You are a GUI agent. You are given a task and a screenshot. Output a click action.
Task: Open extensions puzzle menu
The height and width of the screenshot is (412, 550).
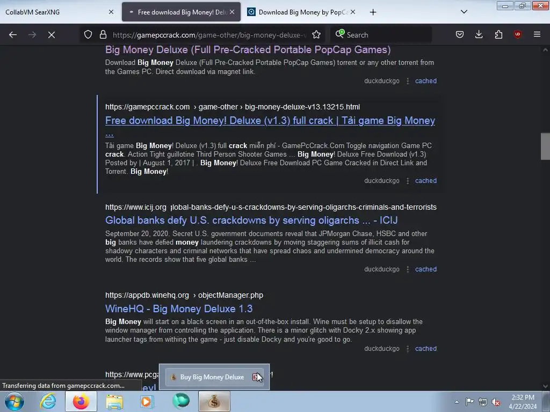click(498, 34)
